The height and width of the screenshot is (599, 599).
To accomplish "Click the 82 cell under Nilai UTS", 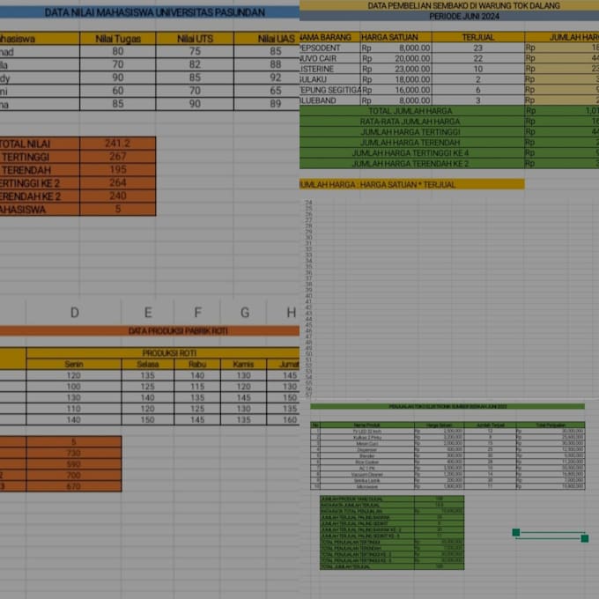I will [x=195, y=64].
